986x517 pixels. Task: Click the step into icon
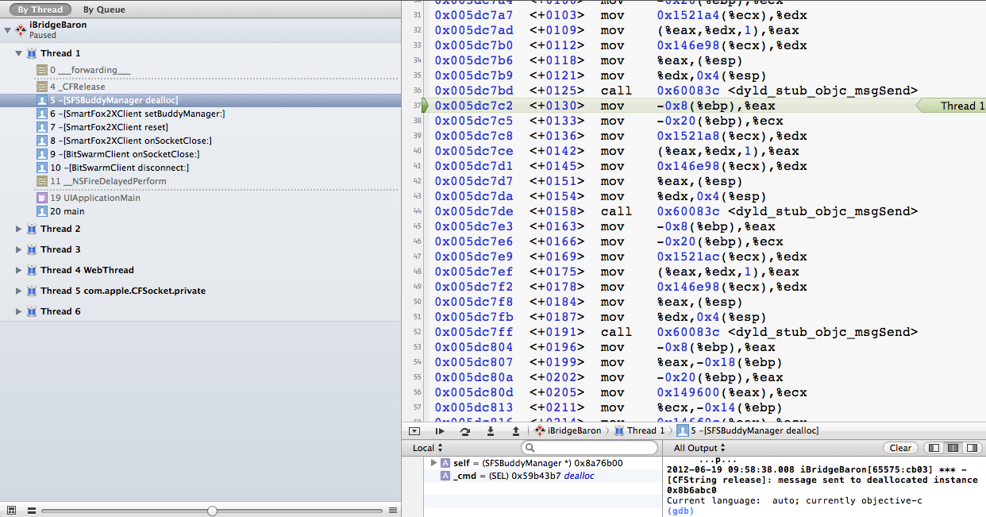pyautogui.click(x=491, y=430)
